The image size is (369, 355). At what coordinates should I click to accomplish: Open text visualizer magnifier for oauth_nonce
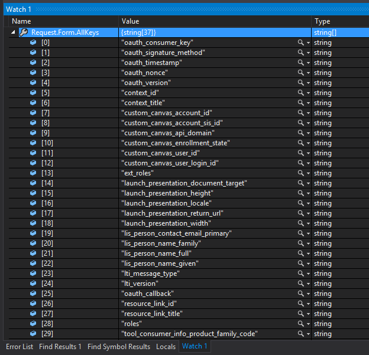click(x=300, y=73)
